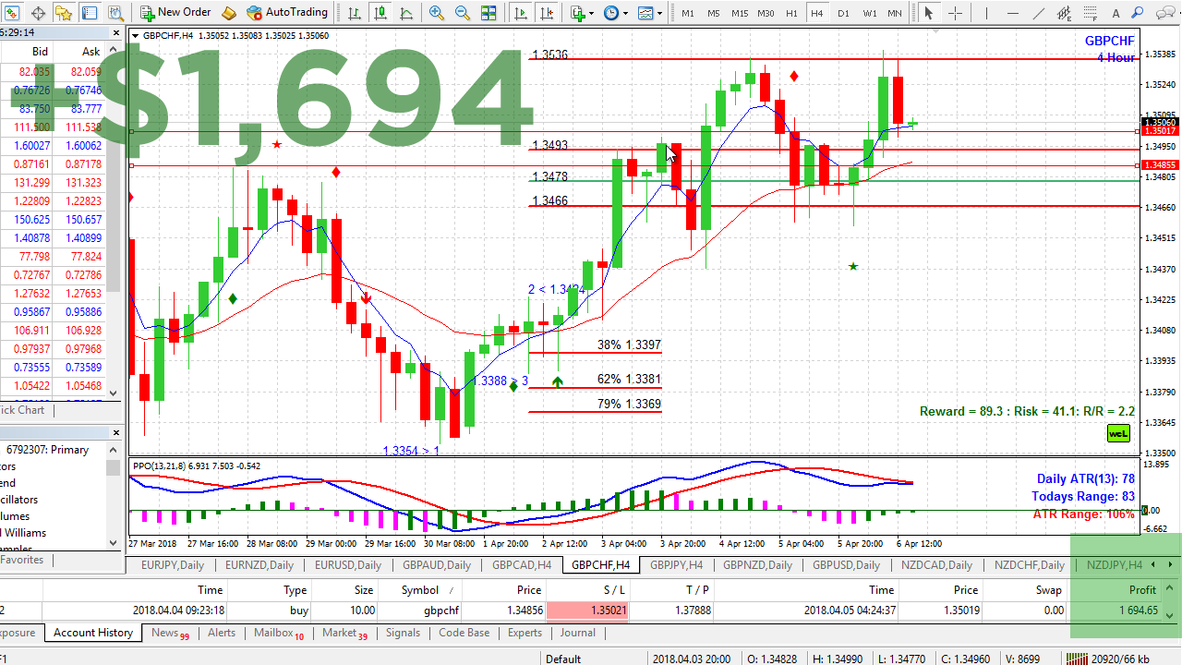
Task: Select the M30 timeframe
Action: (766, 13)
